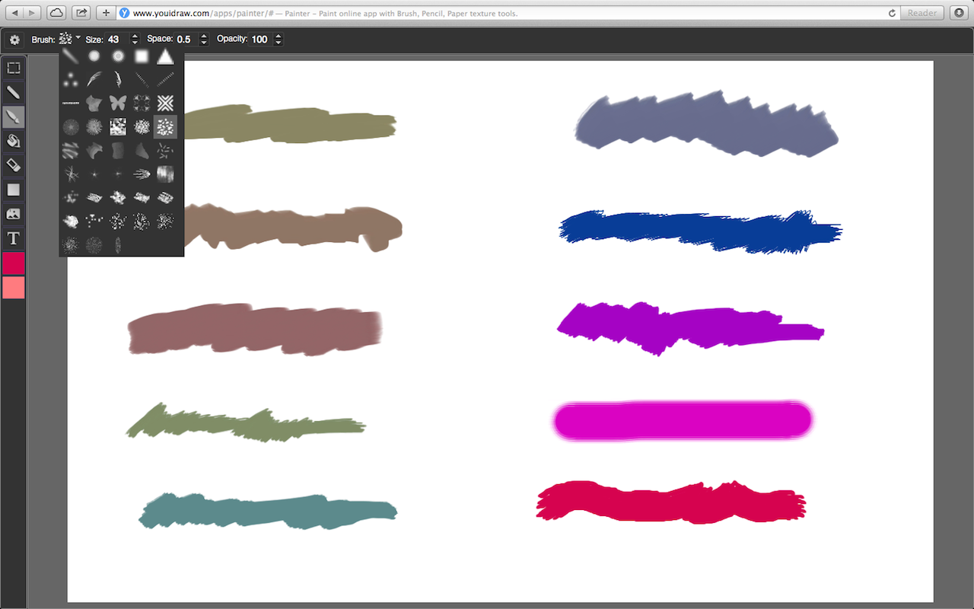974x609 pixels.
Task: Decrease Opacity with the down stepper arrow
Action: click(x=279, y=43)
